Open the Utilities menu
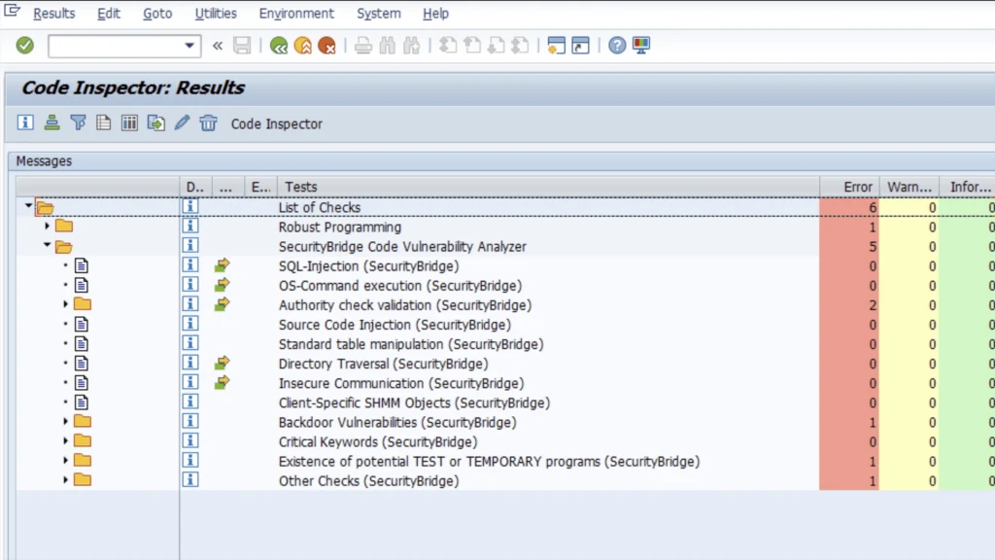The image size is (995, 560). pos(216,14)
